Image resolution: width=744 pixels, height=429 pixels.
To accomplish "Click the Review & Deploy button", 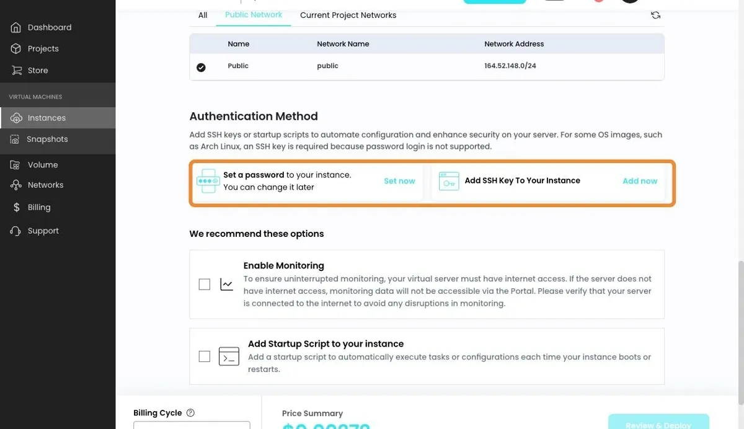I will (658, 422).
